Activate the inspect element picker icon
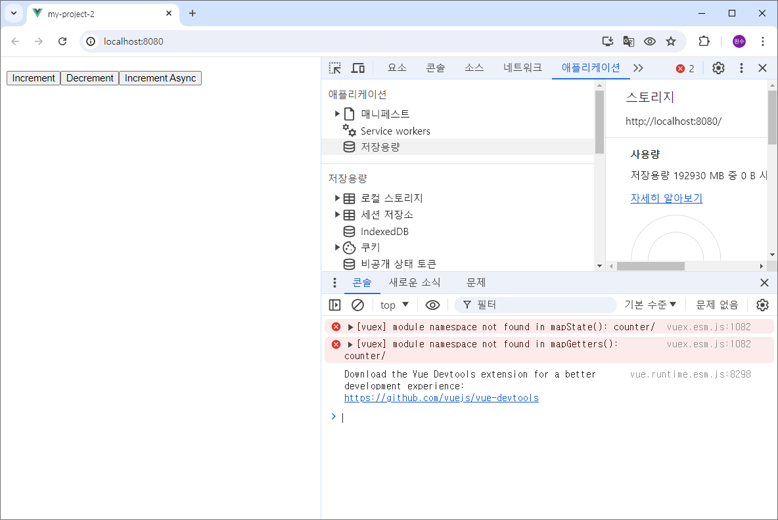This screenshot has height=520, width=778. click(x=335, y=68)
